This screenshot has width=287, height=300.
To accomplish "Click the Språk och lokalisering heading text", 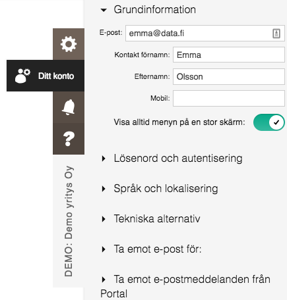I will (166, 189).
